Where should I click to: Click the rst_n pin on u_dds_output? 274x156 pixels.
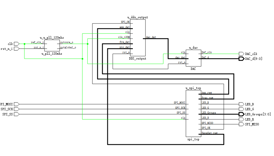coord(126,52)
